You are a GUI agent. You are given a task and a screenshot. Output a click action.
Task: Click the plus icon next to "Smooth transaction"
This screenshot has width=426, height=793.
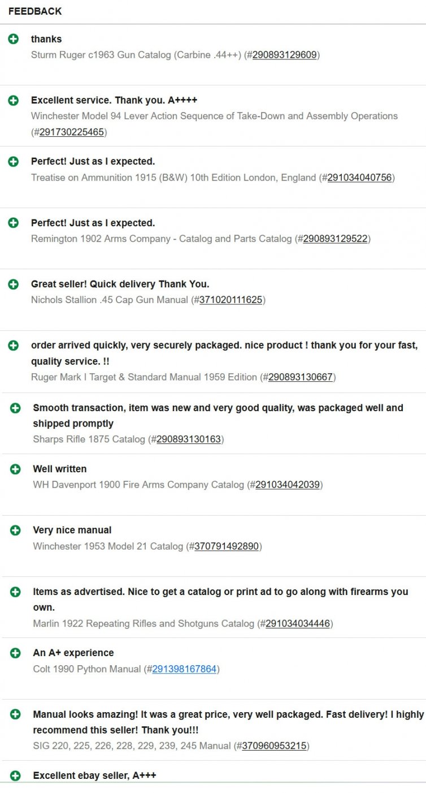[x=15, y=408]
